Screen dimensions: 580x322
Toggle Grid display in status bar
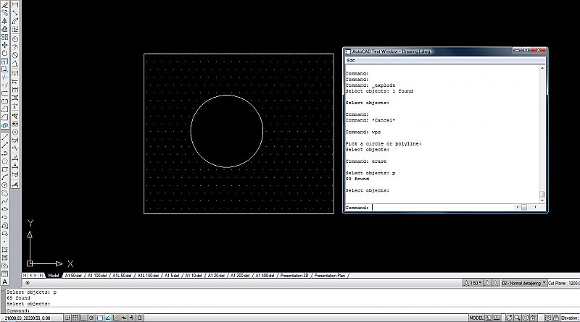pyautogui.click(x=75, y=318)
